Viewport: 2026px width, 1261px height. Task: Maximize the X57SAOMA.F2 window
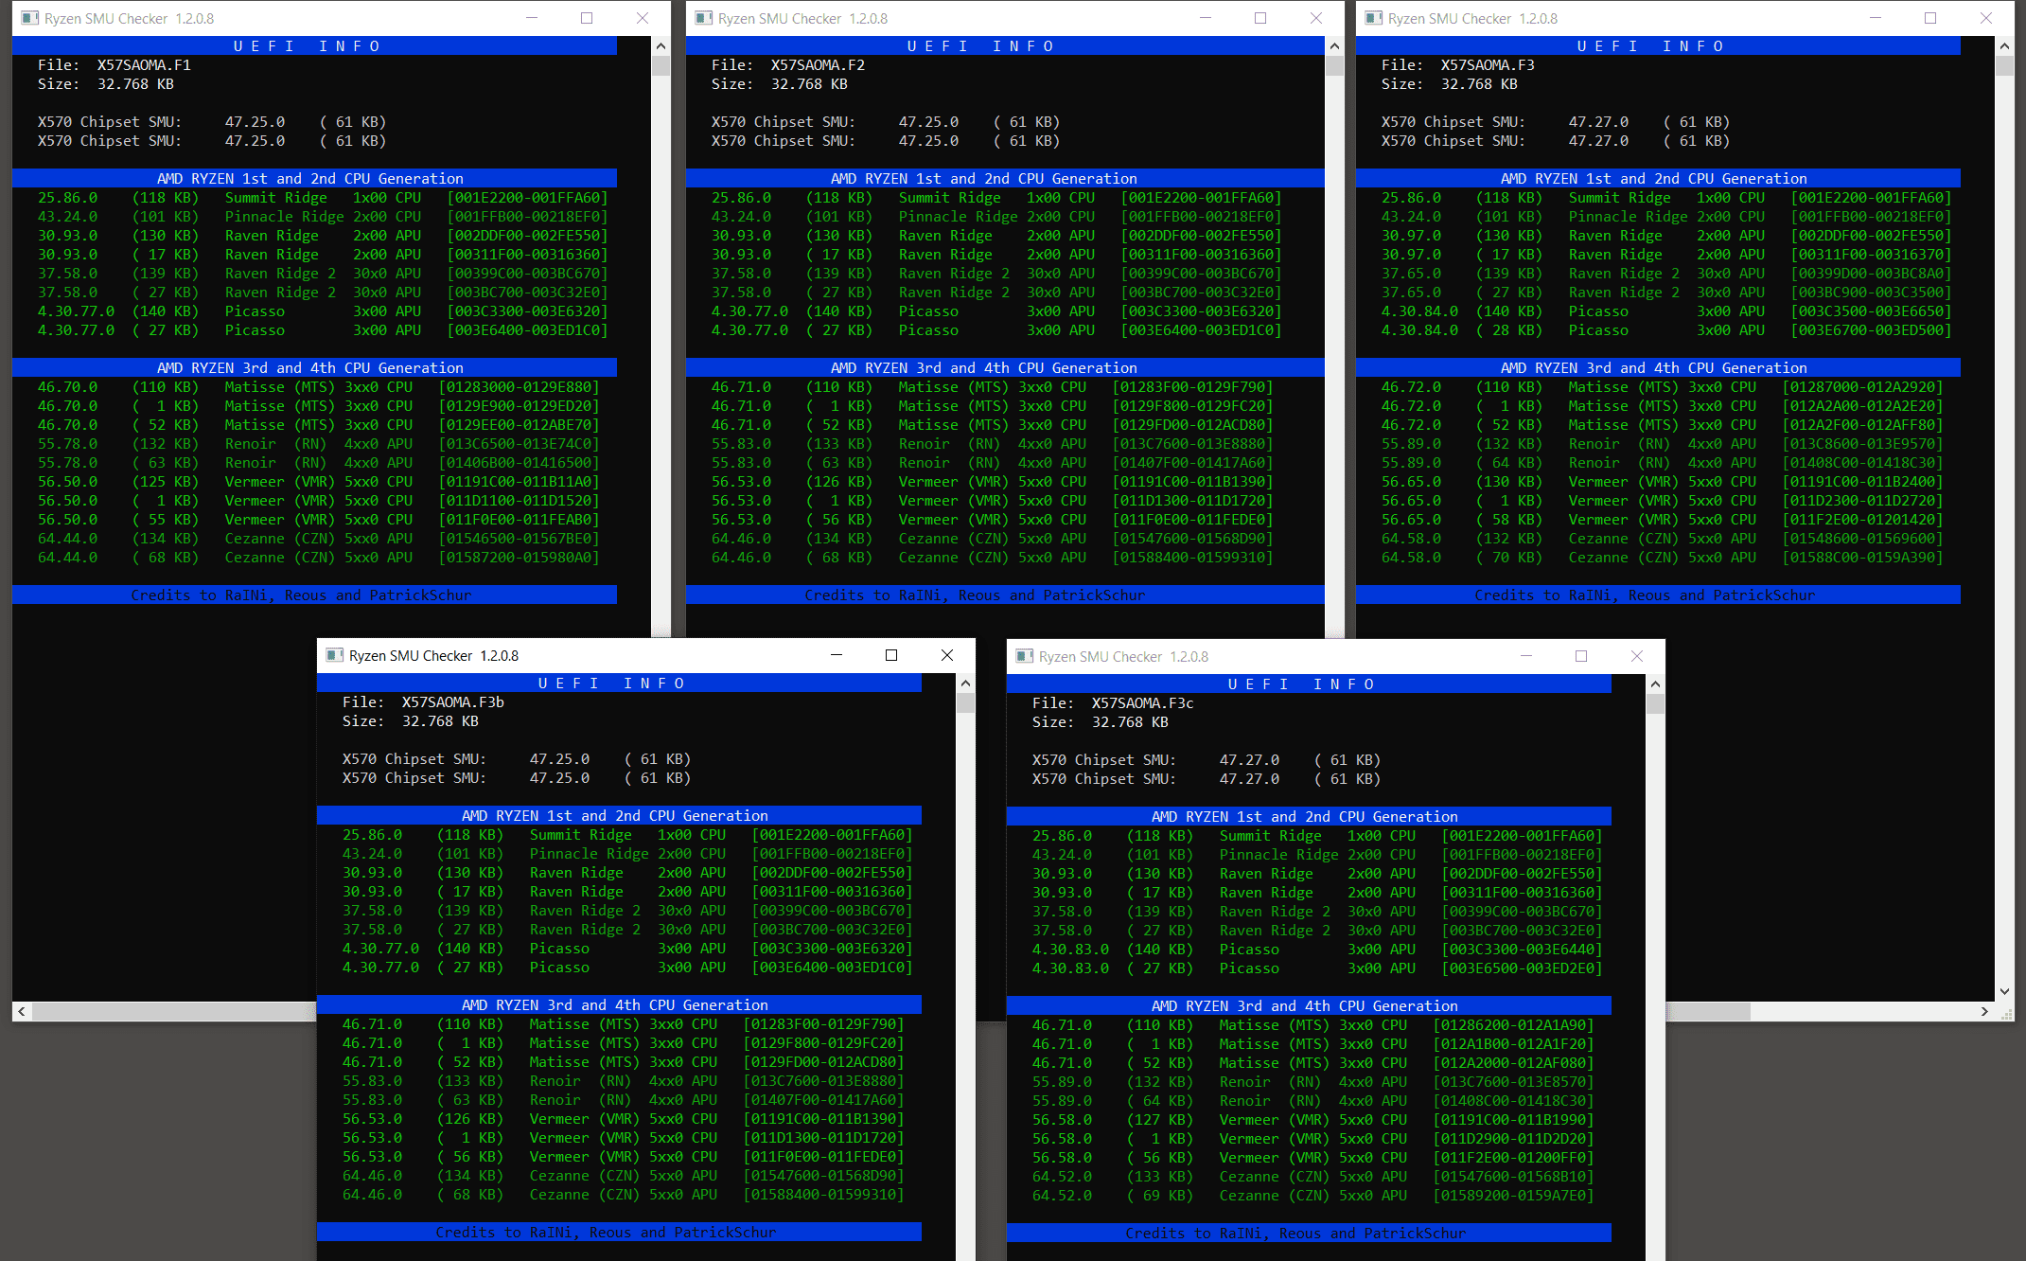click(x=1260, y=18)
